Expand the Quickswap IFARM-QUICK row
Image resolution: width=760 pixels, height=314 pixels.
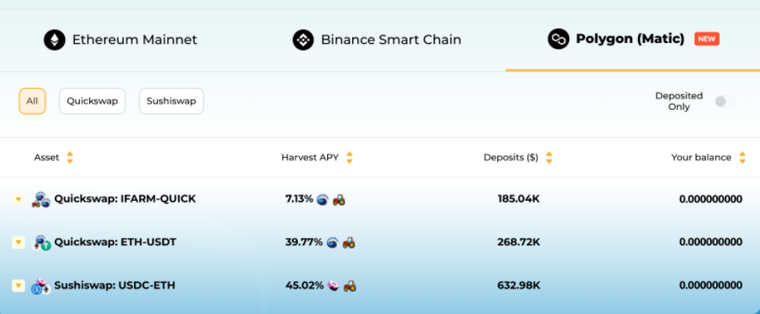tap(18, 199)
